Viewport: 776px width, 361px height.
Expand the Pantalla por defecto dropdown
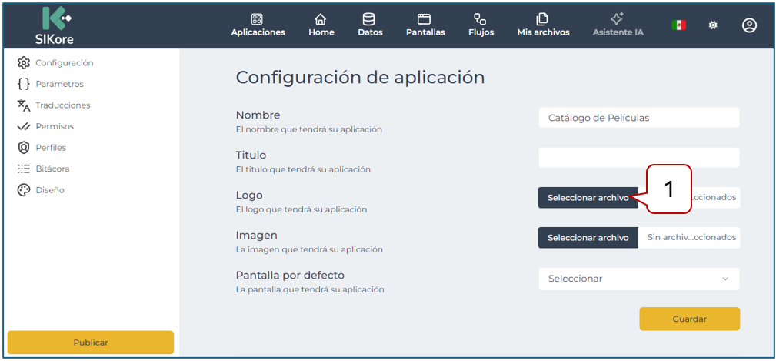point(638,279)
